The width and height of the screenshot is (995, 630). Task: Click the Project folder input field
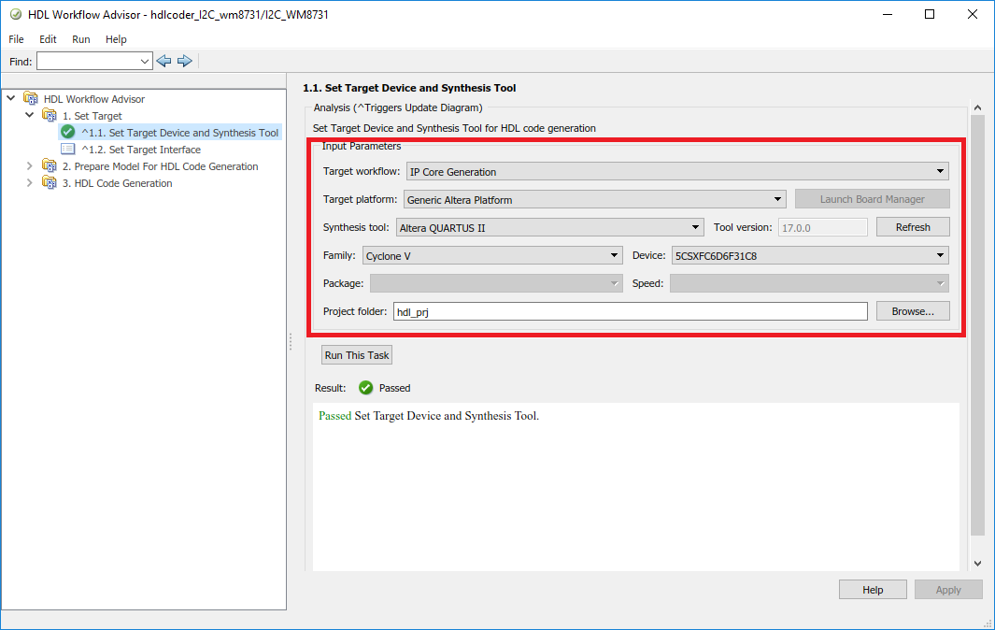630,311
